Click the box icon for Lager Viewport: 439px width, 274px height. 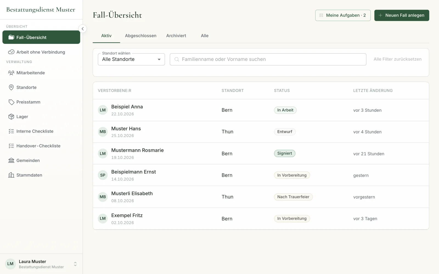(11, 117)
